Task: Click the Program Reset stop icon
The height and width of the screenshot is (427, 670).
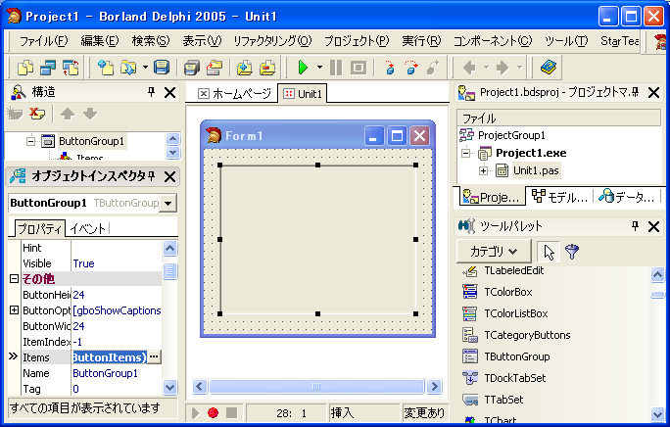Action: click(x=359, y=68)
